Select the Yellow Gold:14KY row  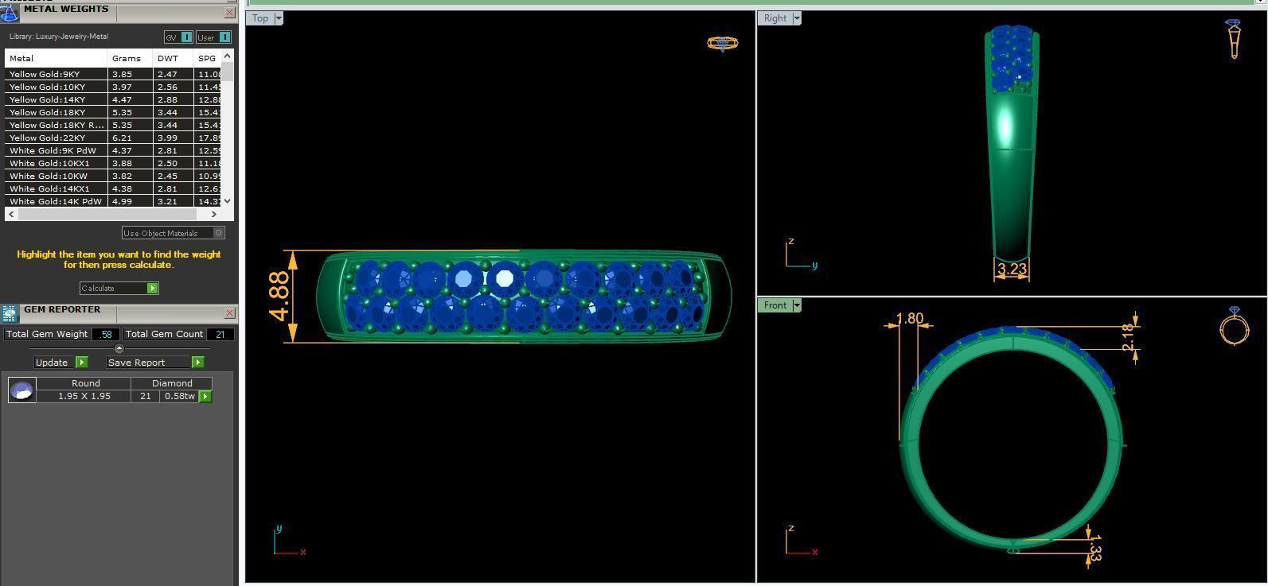113,99
